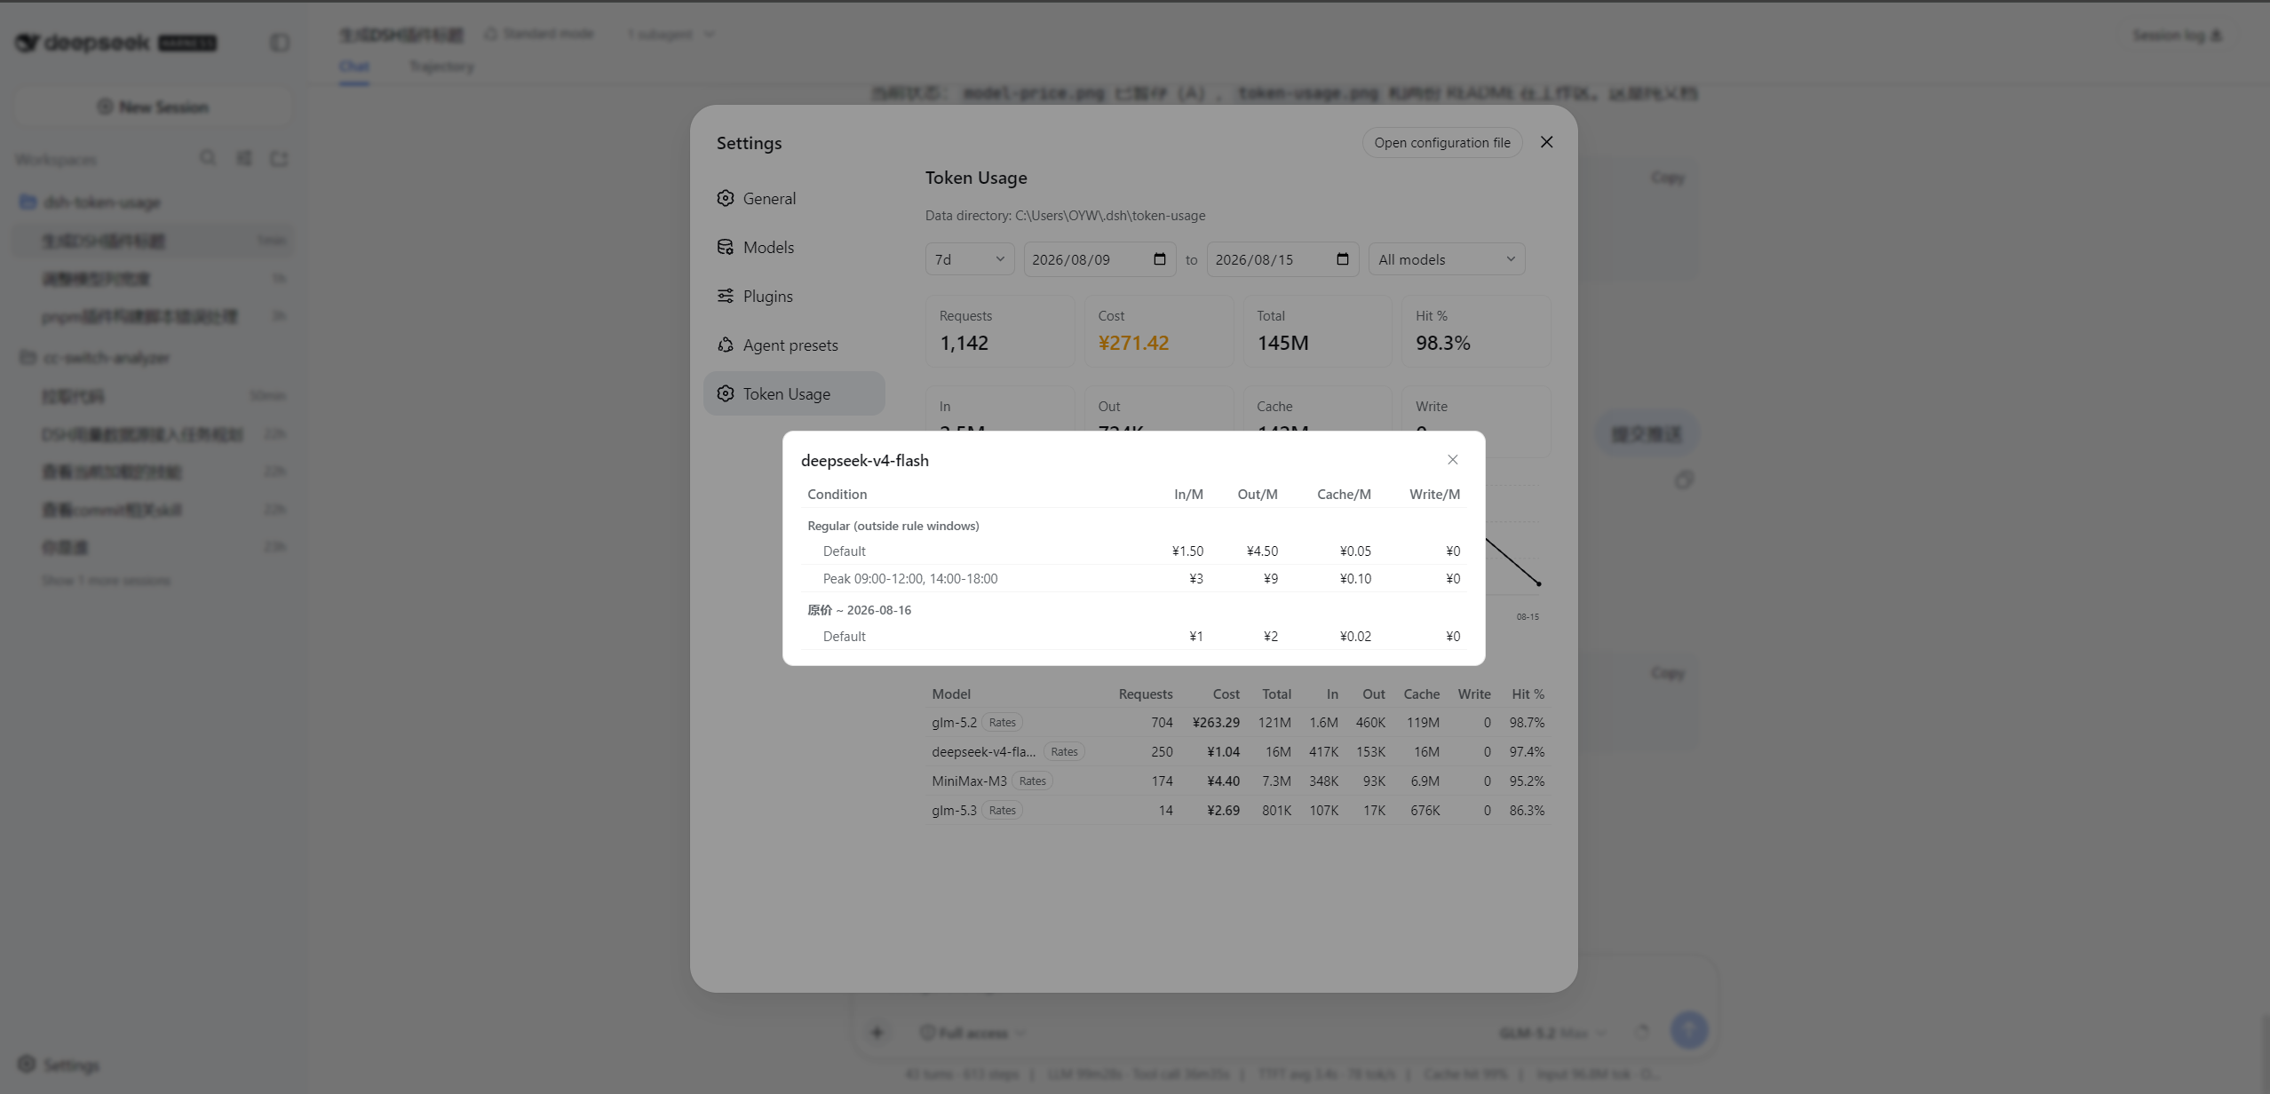
Task: Click the 原价 ~ 2026-08-16 rule heading
Action: (859, 610)
